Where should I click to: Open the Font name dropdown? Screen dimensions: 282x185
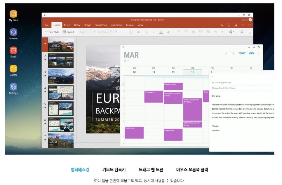(x=87, y=32)
